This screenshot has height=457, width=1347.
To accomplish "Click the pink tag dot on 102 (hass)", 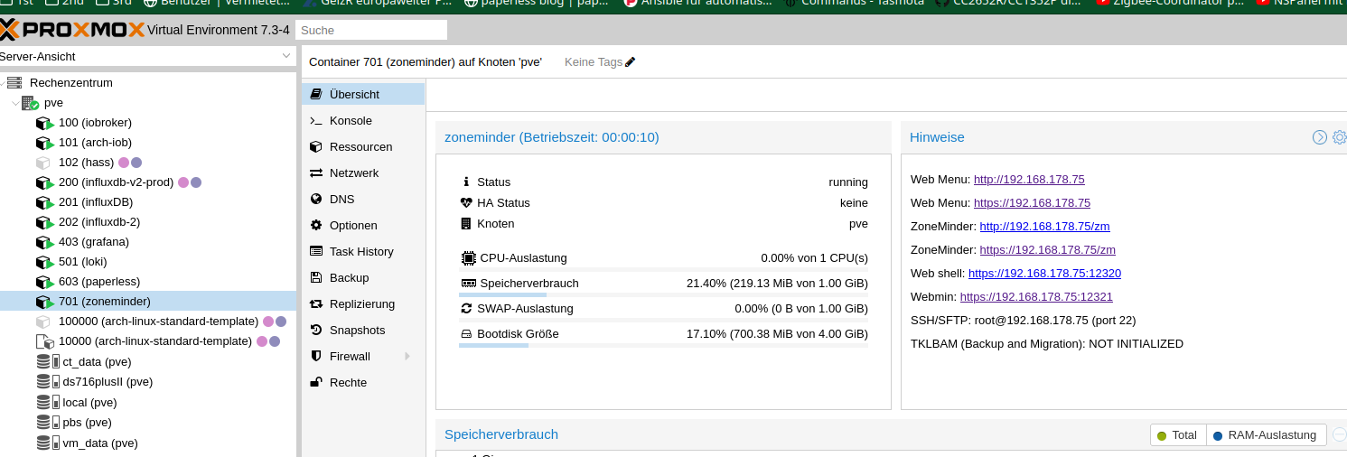I will [124, 163].
